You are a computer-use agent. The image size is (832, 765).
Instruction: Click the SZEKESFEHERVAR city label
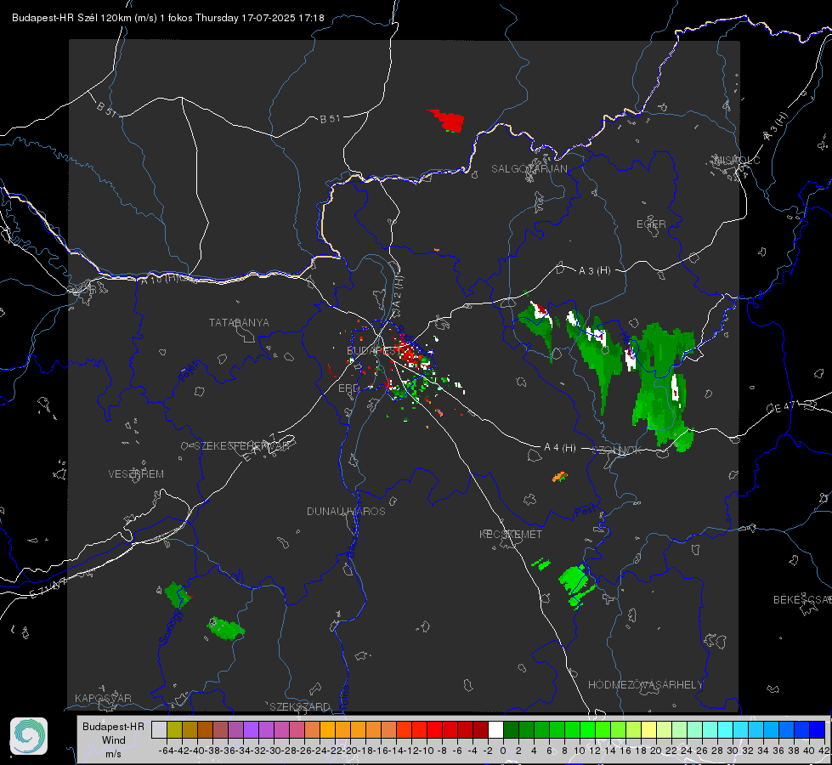point(241,446)
